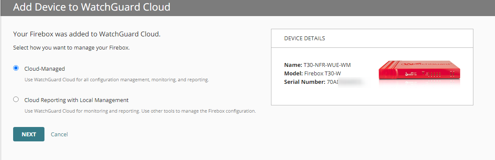The image size is (495, 160).
Task: Click the Cloud-Managed option label
Action: [x=44, y=69]
